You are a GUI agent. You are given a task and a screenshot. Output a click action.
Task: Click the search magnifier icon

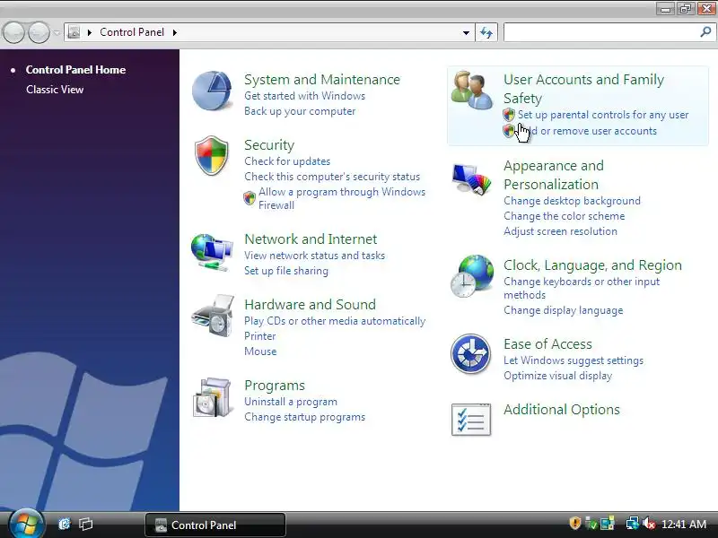pos(705,32)
